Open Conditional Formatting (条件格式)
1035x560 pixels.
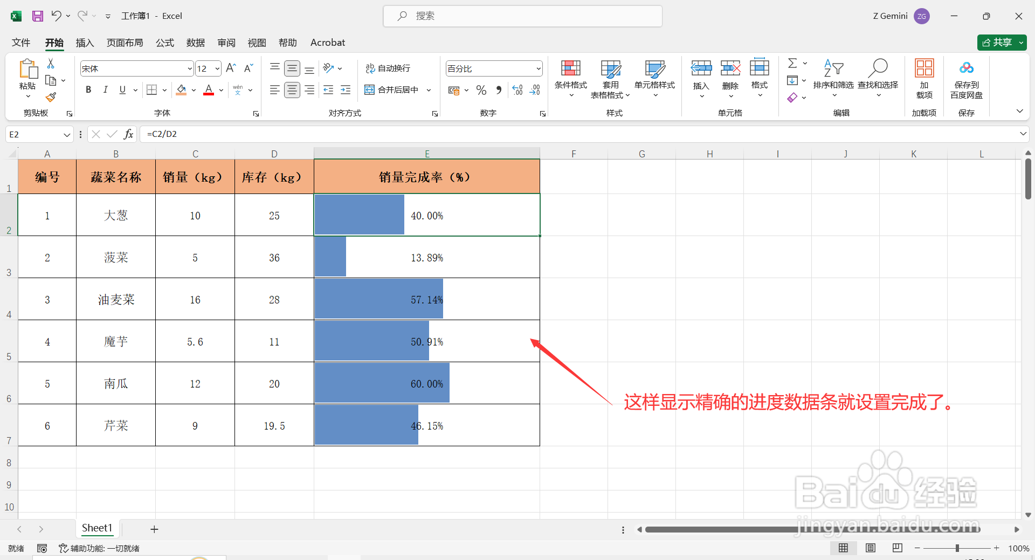[571, 78]
